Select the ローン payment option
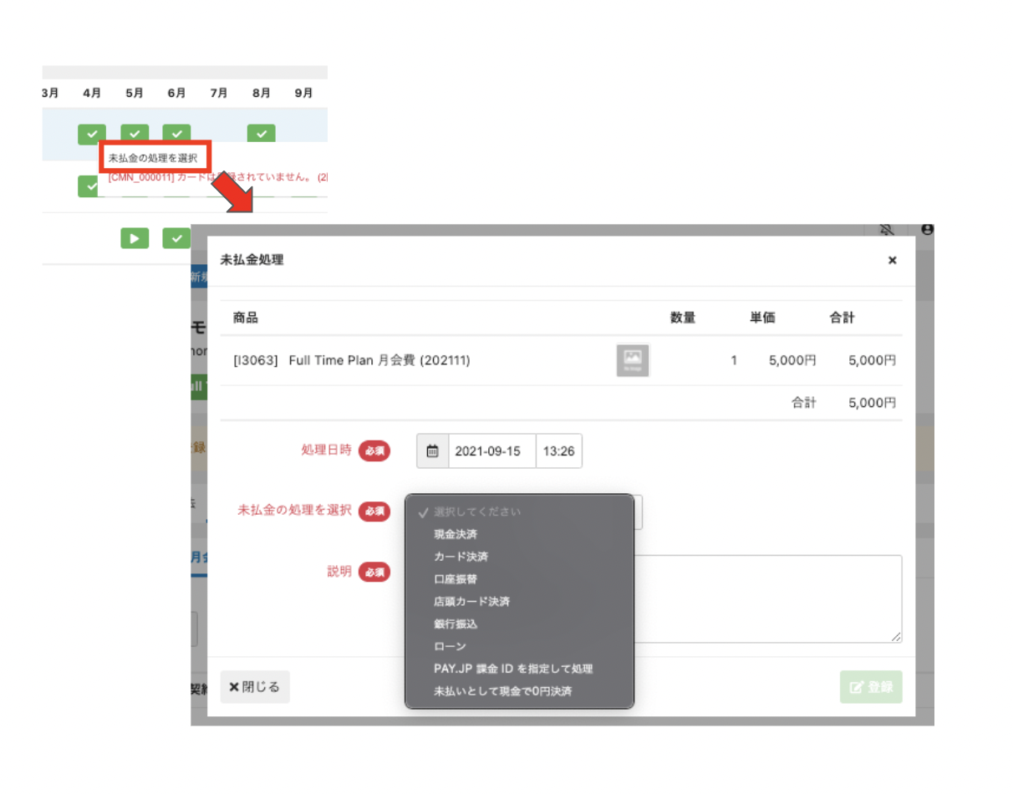This screenshot has height=794, width=1013. click(x=450, y=647)
